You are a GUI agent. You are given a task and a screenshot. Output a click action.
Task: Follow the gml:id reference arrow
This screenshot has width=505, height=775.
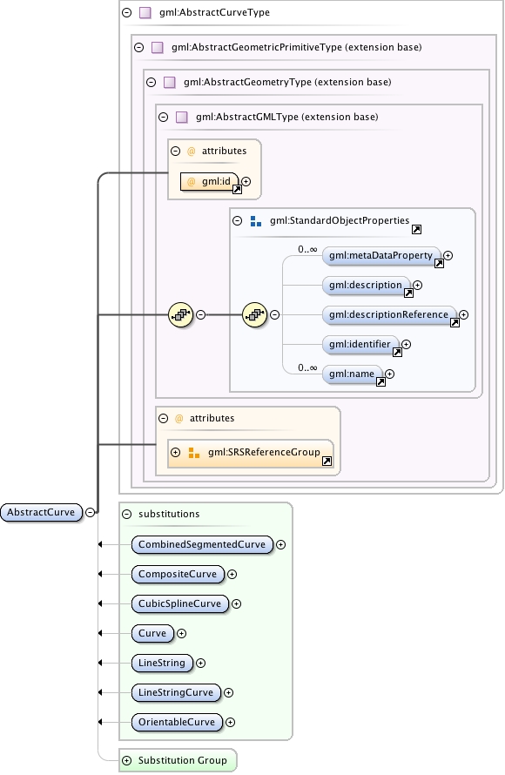[237, 189]
